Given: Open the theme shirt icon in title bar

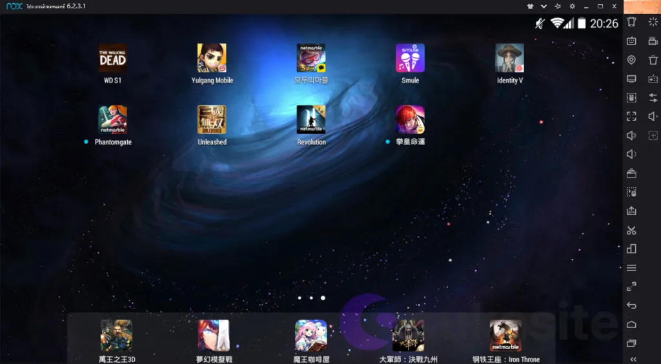Looking at the screenshot, I should (531, 6).
